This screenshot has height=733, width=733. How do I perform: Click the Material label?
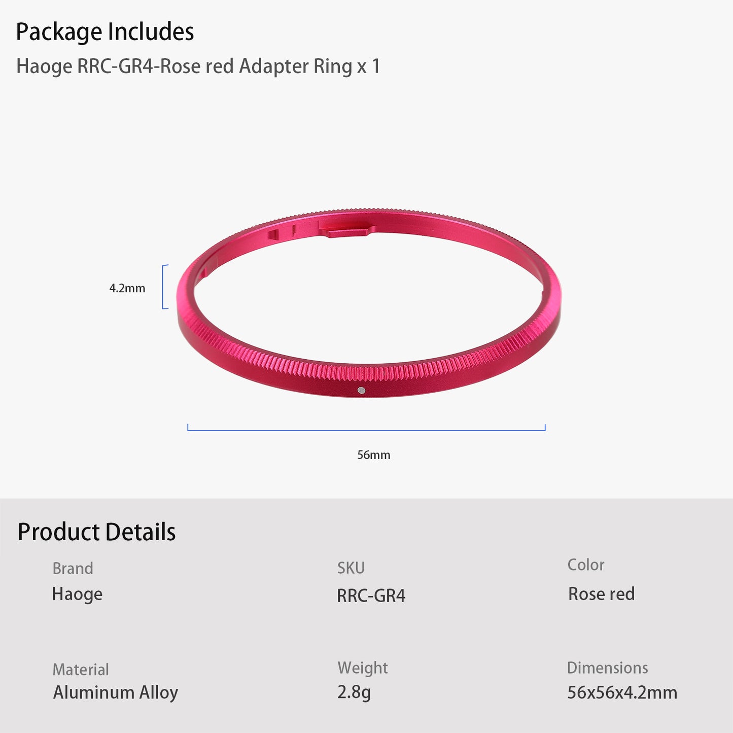coord(81,670)
